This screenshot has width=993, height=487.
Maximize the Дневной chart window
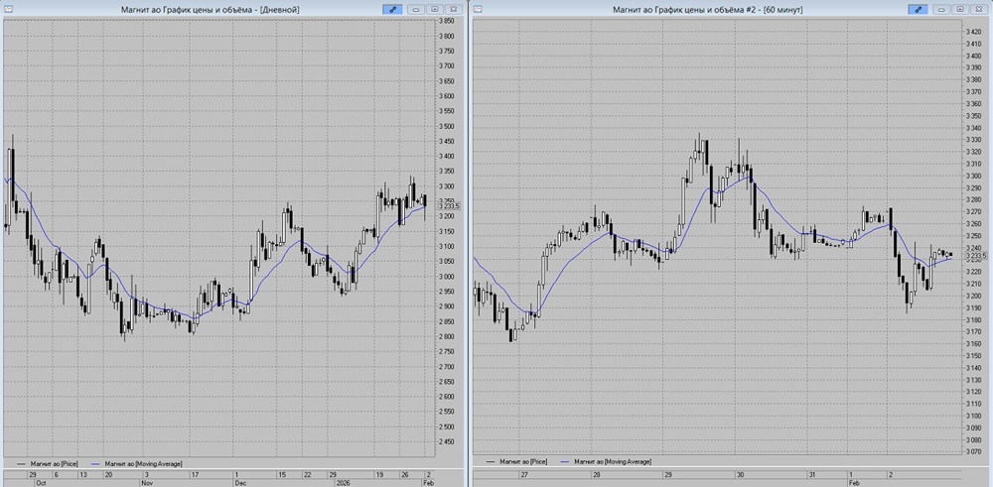click(435, 10)
